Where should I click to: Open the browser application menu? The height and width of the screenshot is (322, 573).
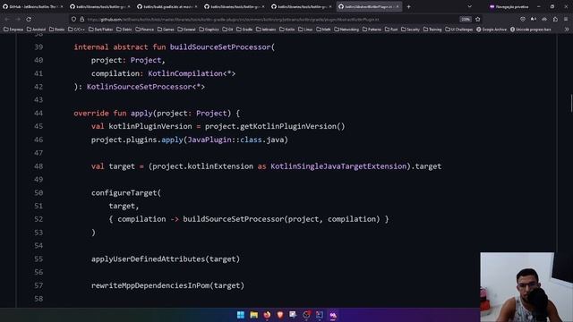(566, 19)
